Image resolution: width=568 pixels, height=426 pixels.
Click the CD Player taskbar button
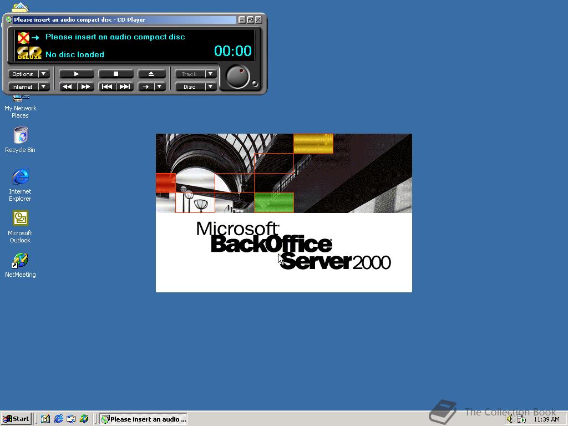(x=143, y=419)
